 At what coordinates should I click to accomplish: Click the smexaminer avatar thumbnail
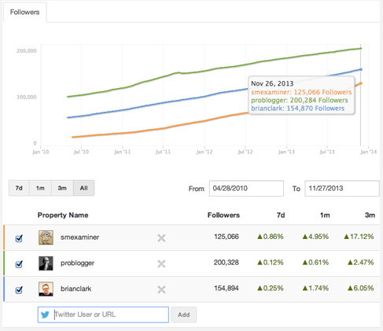click(46, 237)
